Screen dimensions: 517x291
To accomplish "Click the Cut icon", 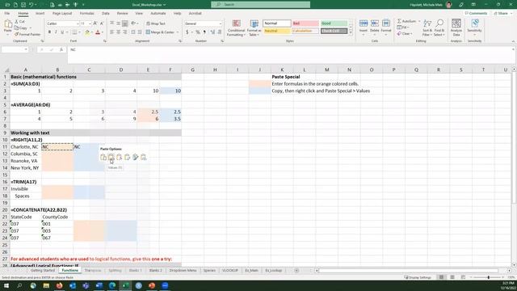I will 16,22.
